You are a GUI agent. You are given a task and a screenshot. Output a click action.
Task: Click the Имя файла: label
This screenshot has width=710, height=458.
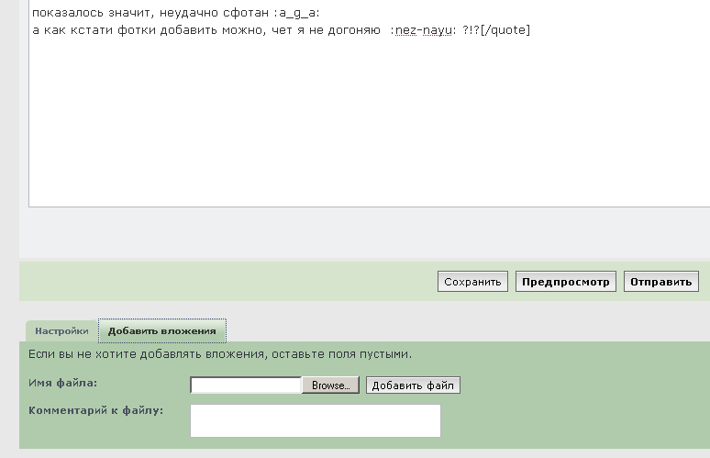(x=63, y=383)
